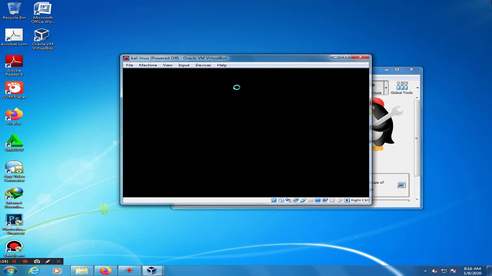The width and height of the screenshot is (492, 276).
Task: Switch to Firefox in the taskbar
Action: pos(105,271)
